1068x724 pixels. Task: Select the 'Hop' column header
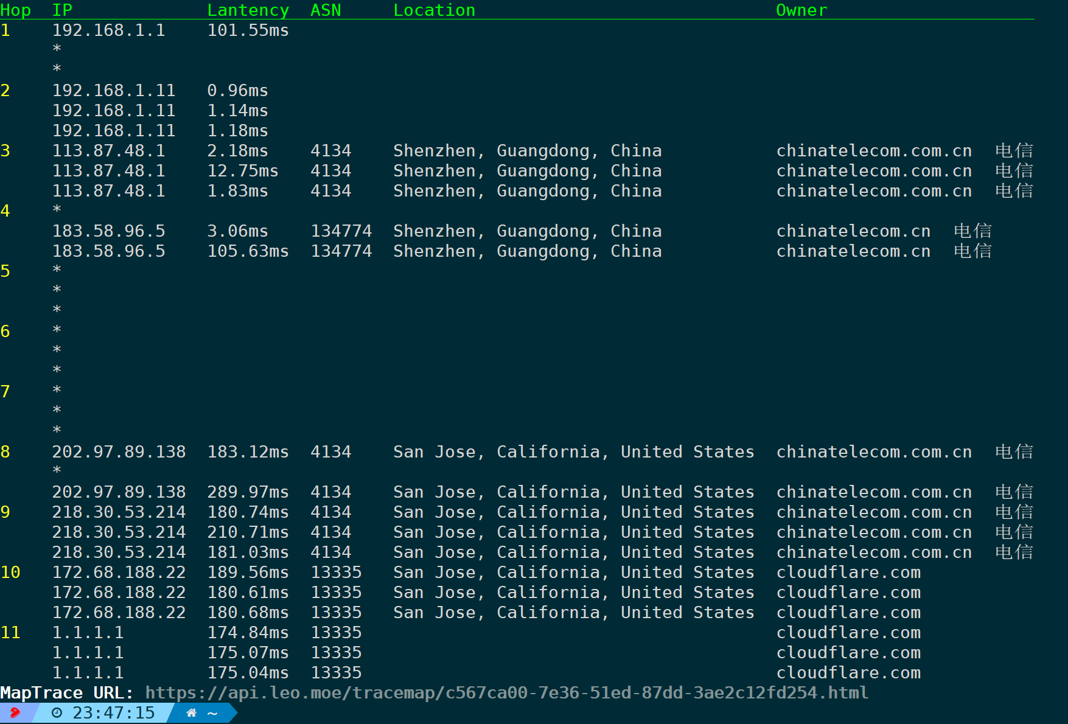[16, 11]
